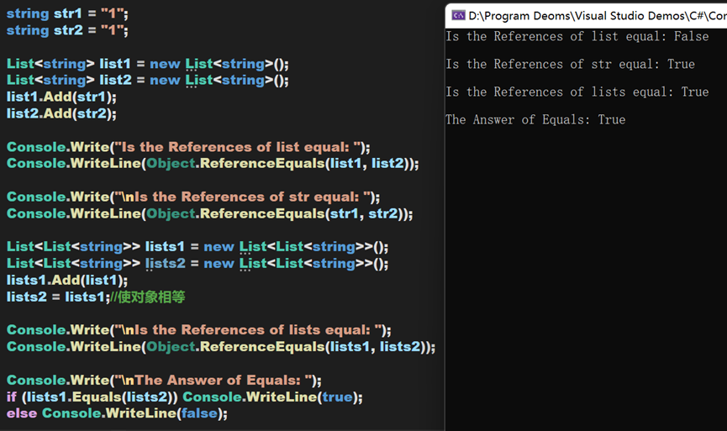The image size is (727, 431).
Task: Click the list2.Add(str2) statement
Action: coord(61,113)
